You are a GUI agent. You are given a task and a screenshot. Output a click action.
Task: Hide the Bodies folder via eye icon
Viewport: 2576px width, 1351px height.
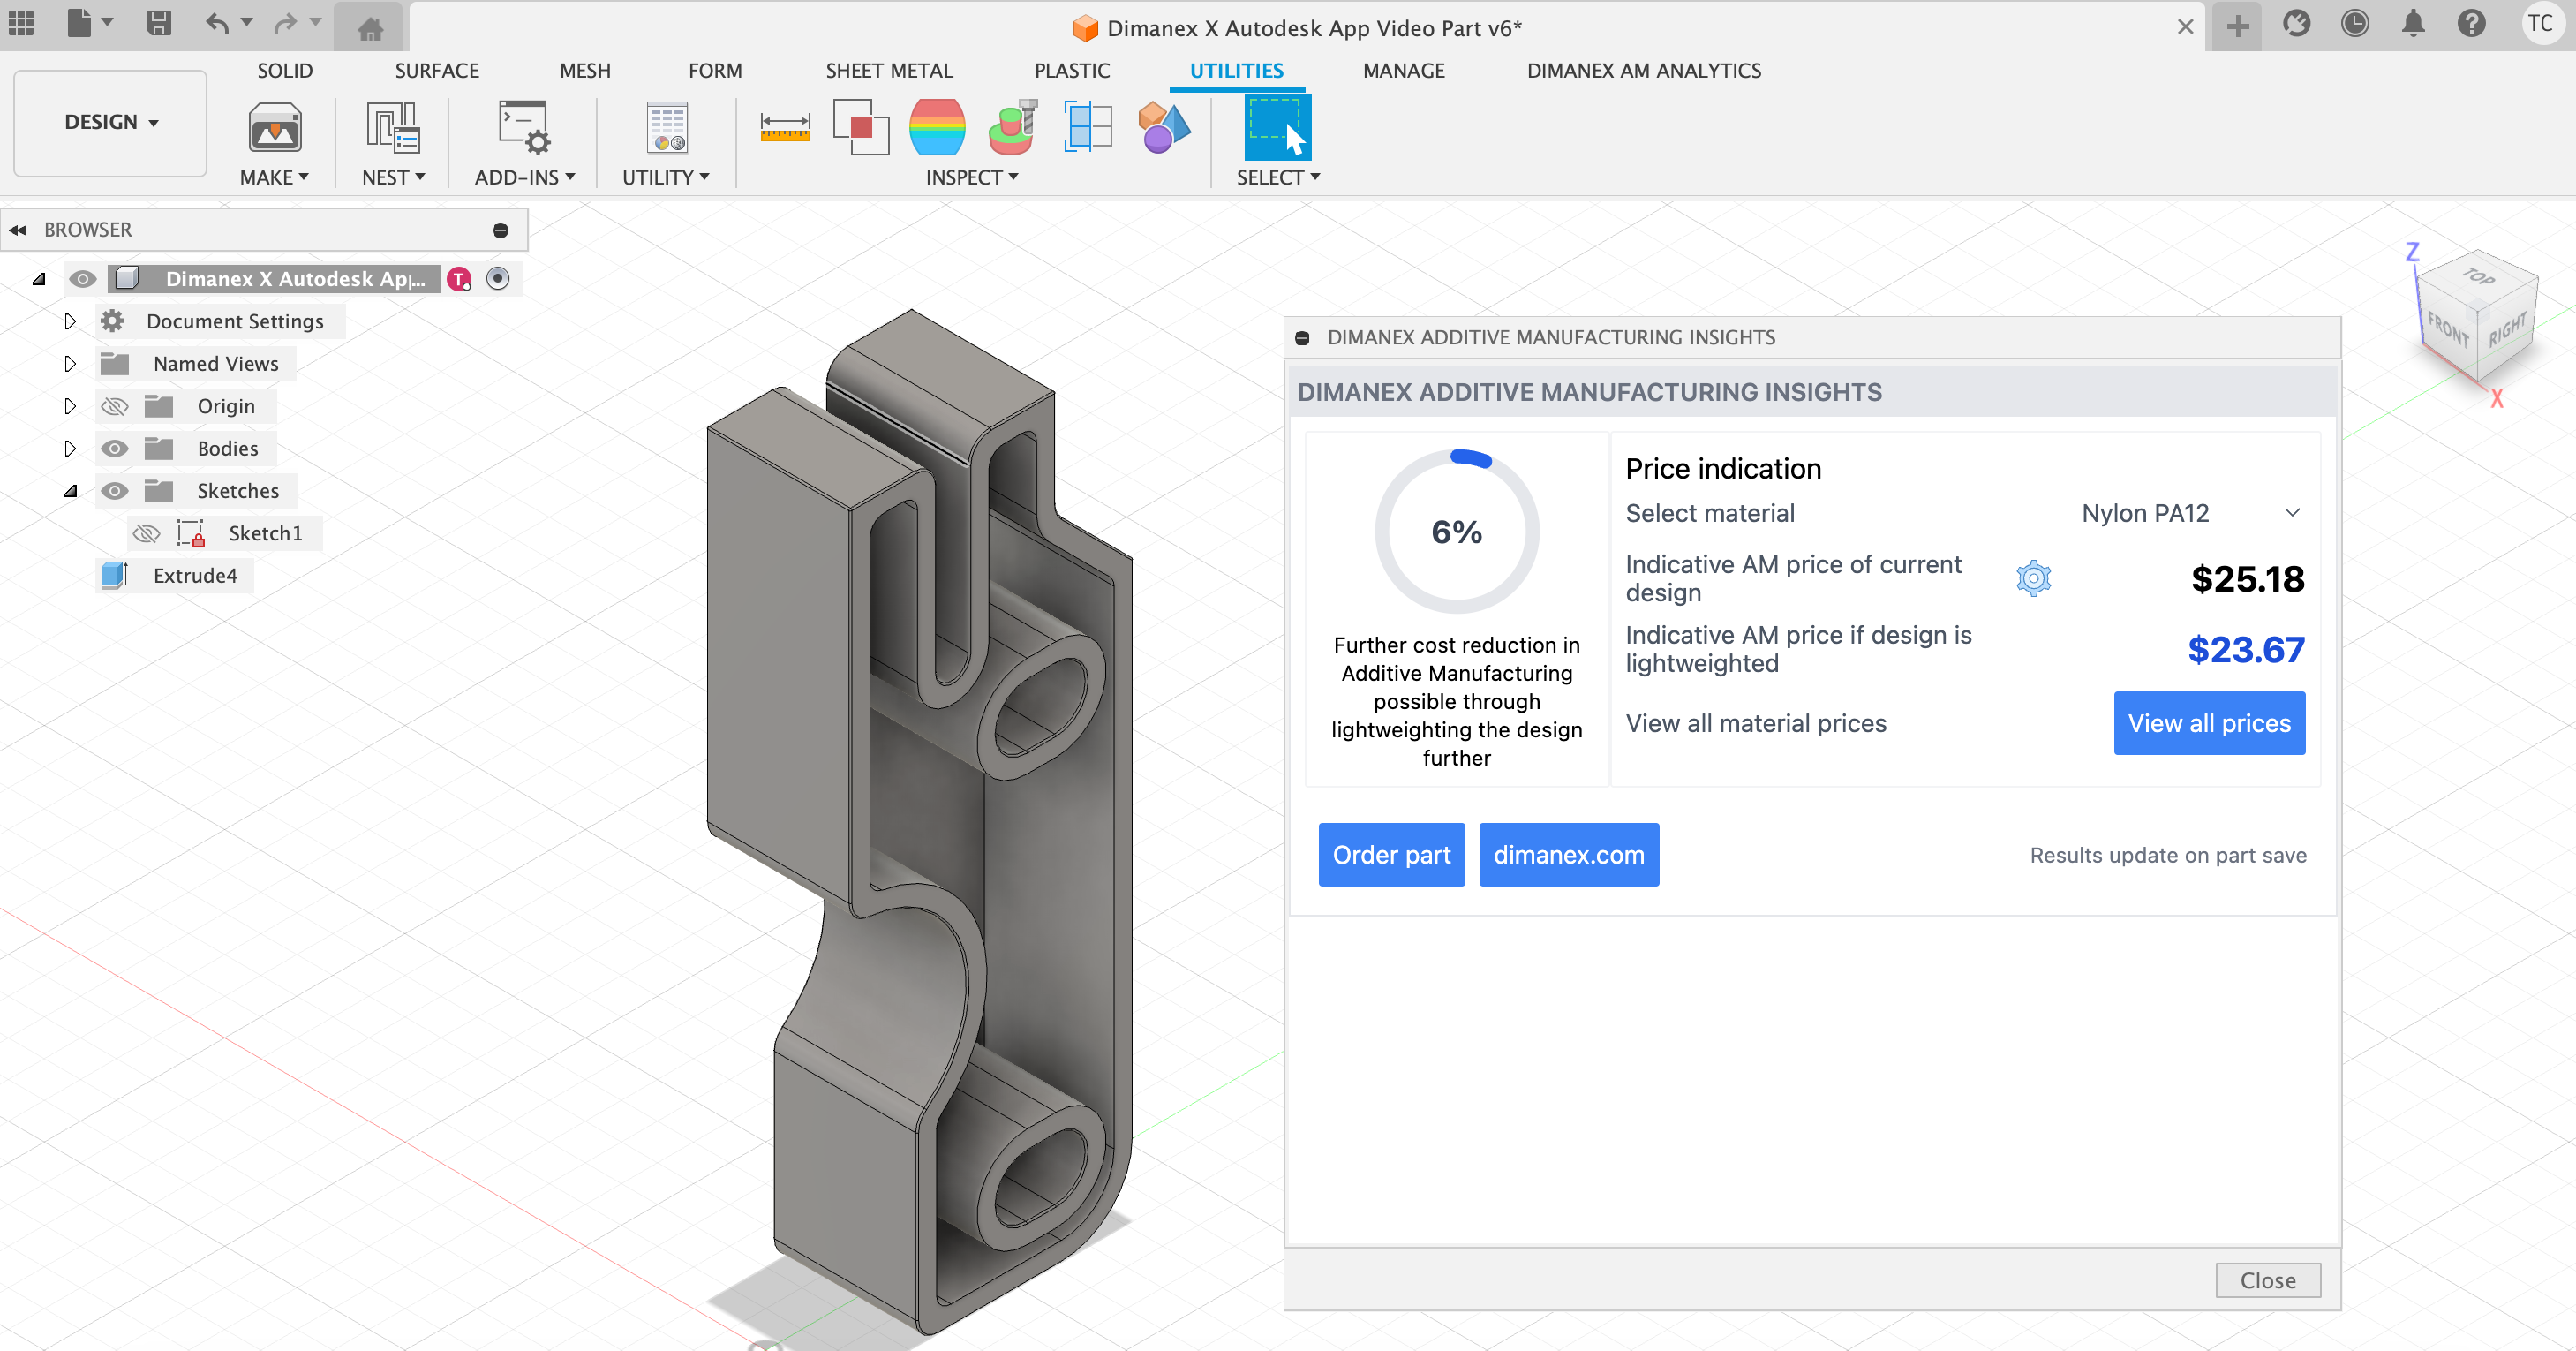(115, 448)
